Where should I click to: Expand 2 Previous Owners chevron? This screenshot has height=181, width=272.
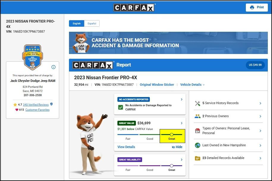tap(260, 116)
